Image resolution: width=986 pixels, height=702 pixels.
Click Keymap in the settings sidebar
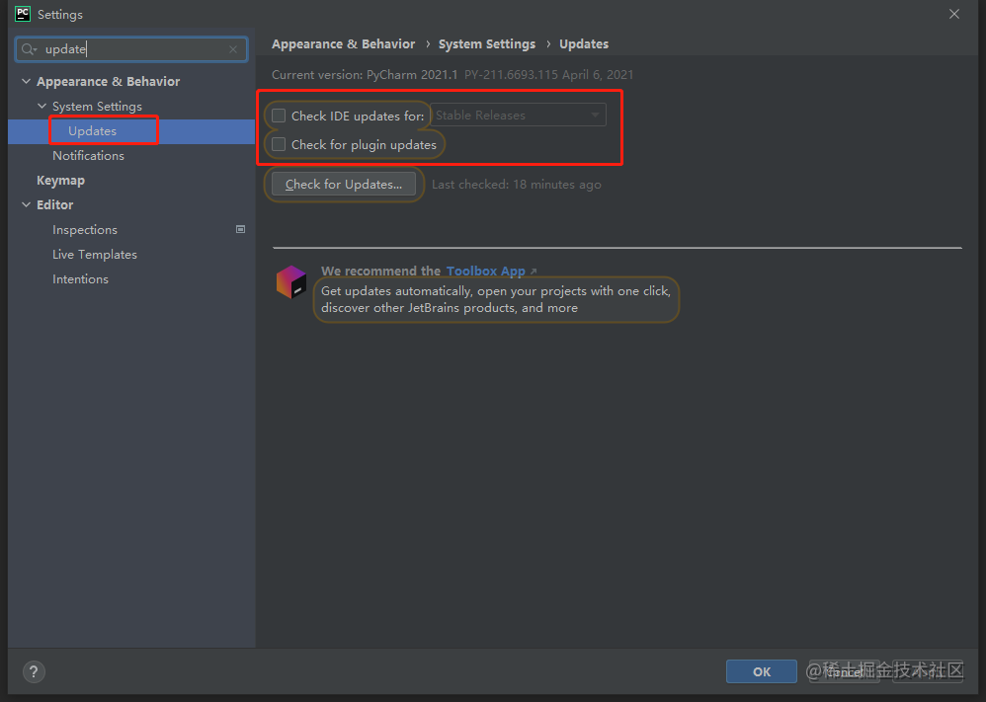(60, 180)
